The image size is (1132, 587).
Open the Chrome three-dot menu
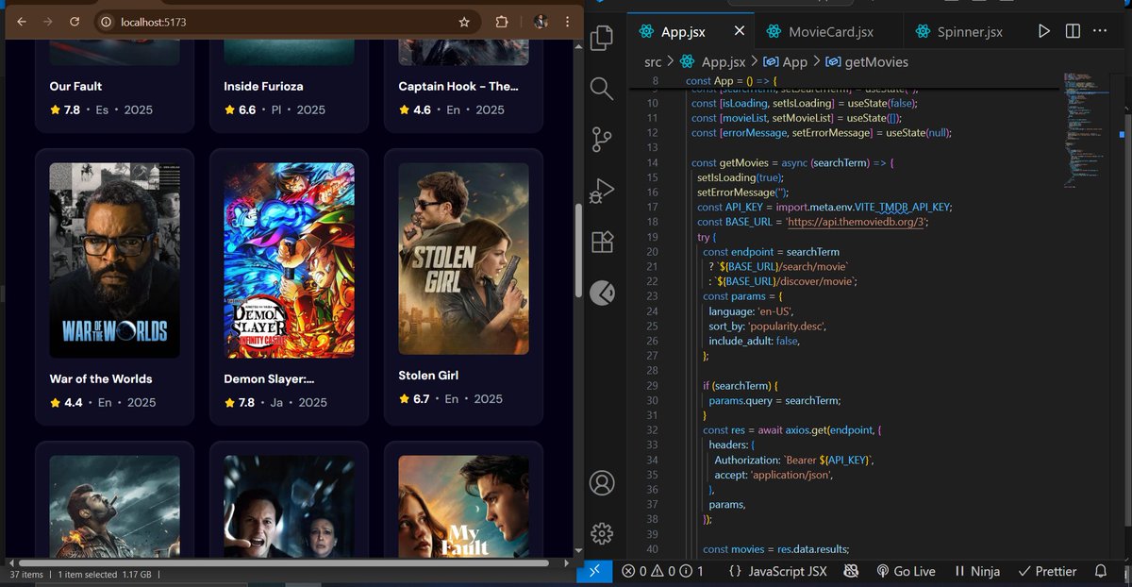point(567,22)
